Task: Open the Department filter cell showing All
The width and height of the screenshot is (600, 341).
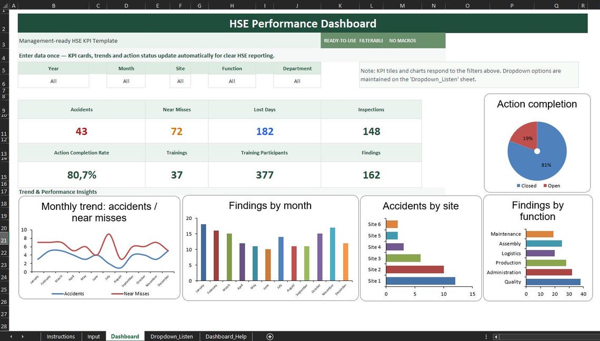Action: click(x=297, y=81)
